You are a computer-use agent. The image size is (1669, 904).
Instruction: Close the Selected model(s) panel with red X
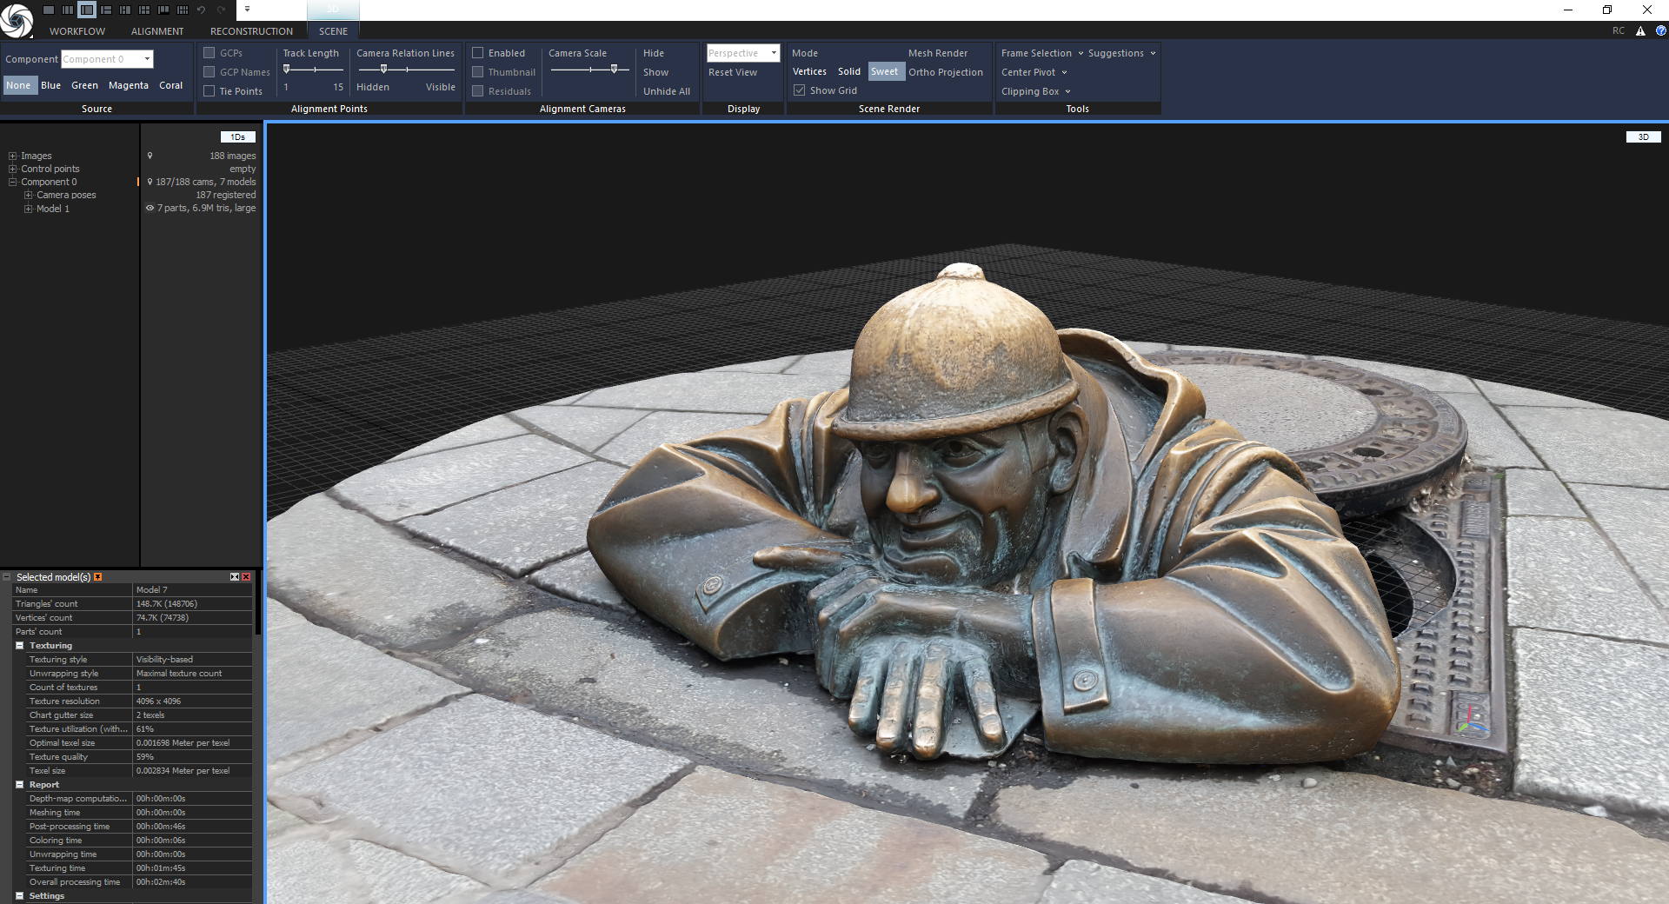tap(246, 577)
